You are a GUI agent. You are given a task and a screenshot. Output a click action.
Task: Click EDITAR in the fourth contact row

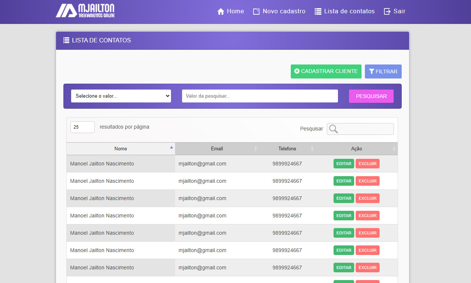coord(344,216)
